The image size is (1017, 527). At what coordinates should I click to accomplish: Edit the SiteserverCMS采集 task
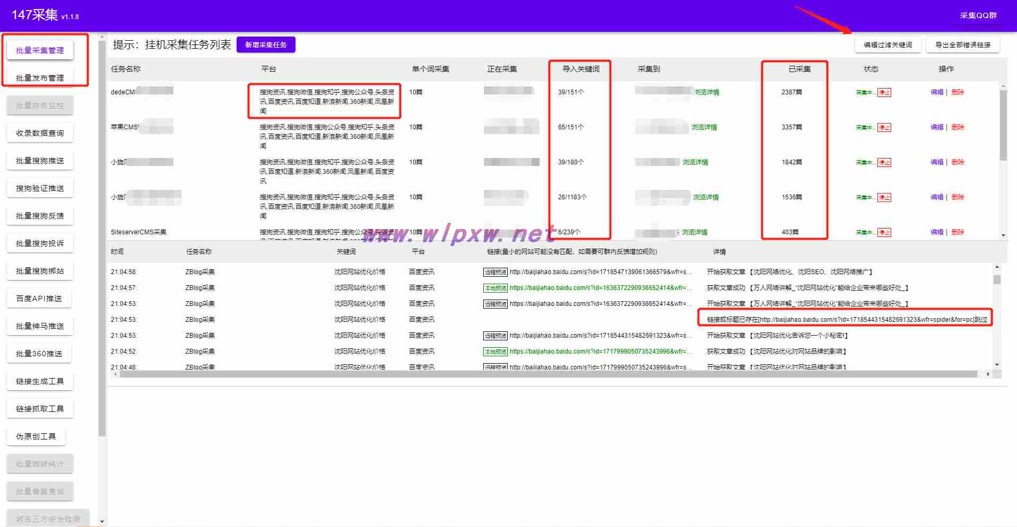[937, 232]
